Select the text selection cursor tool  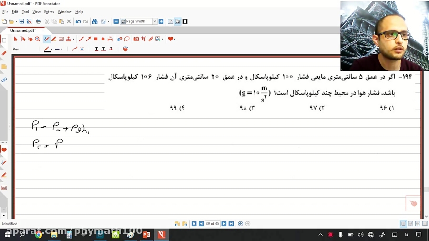[23, 39]
